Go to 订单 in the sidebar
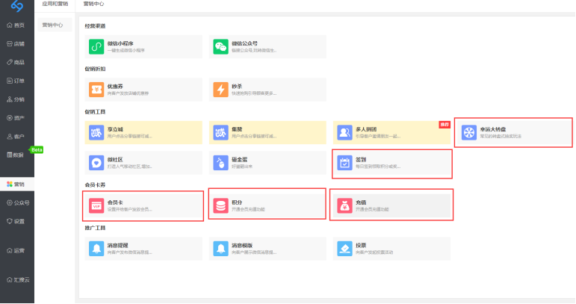This screenshot has width=576, height=304. pyautogui.click(x=16, y=81)
